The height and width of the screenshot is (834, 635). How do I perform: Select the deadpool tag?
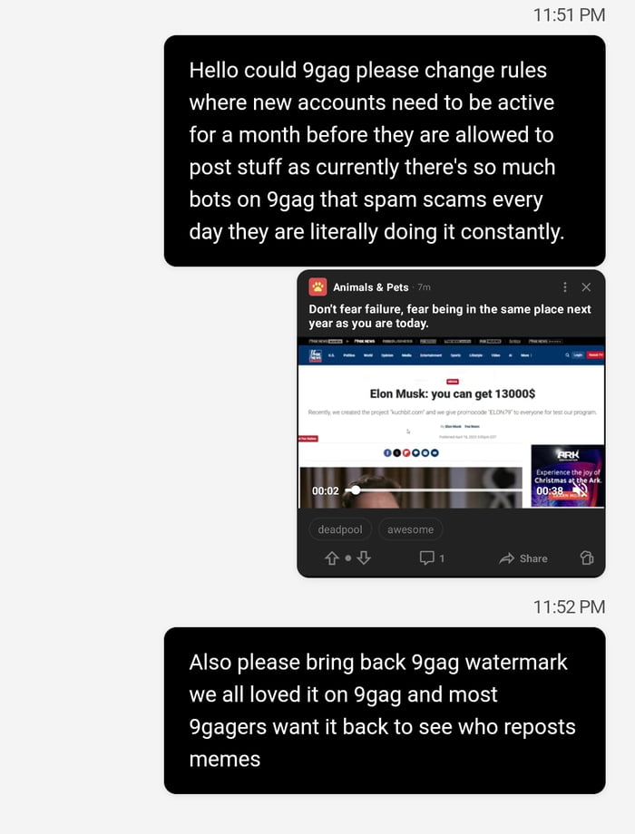pyautogui.click(x=340, y=529)
